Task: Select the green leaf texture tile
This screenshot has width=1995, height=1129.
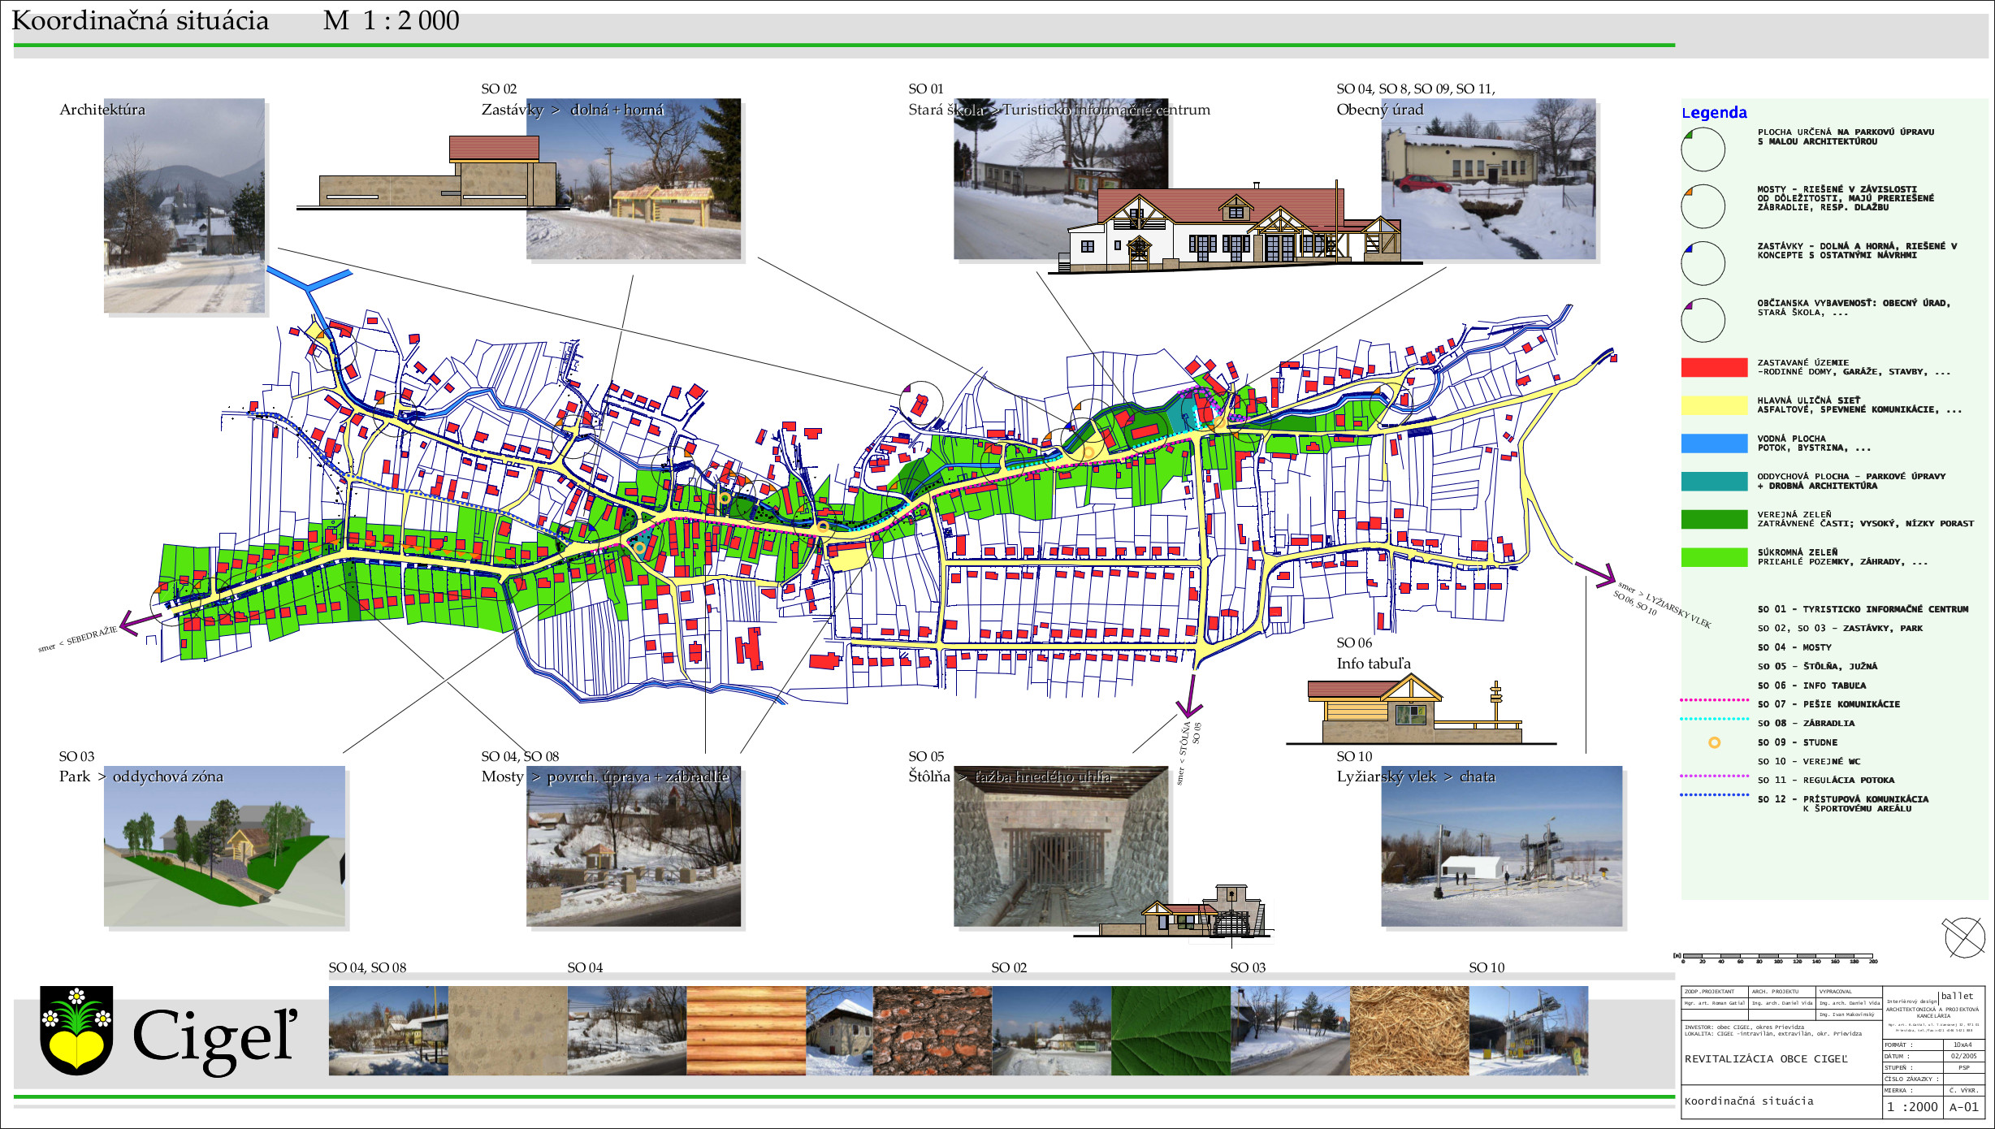Action: 1171,1031
